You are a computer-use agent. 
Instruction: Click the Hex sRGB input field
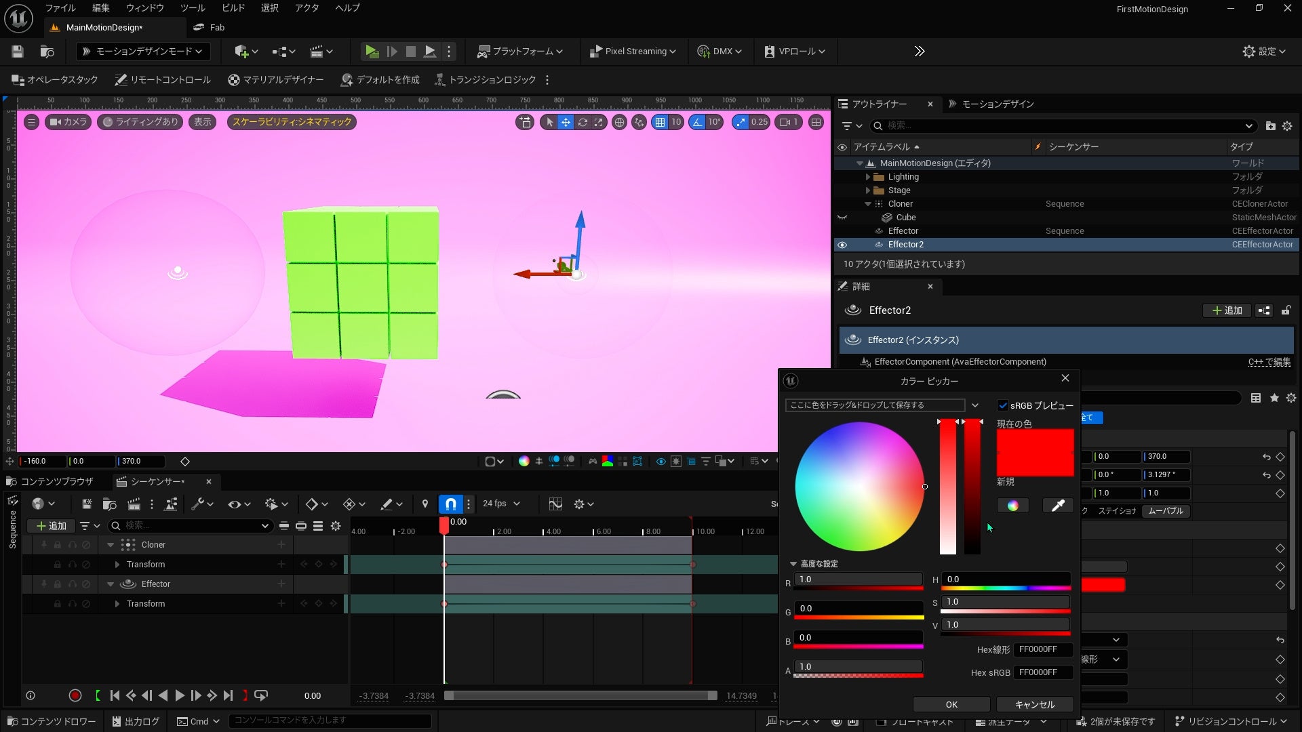1042,672
